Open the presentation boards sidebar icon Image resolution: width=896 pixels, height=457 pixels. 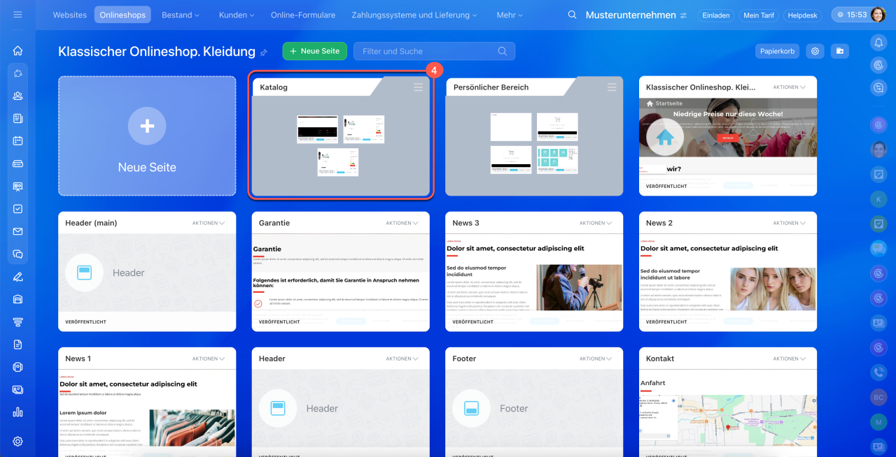coord(17,186)
